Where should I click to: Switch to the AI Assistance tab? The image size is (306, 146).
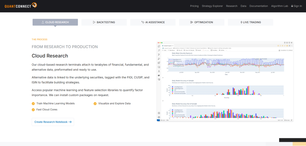(153, 22)
